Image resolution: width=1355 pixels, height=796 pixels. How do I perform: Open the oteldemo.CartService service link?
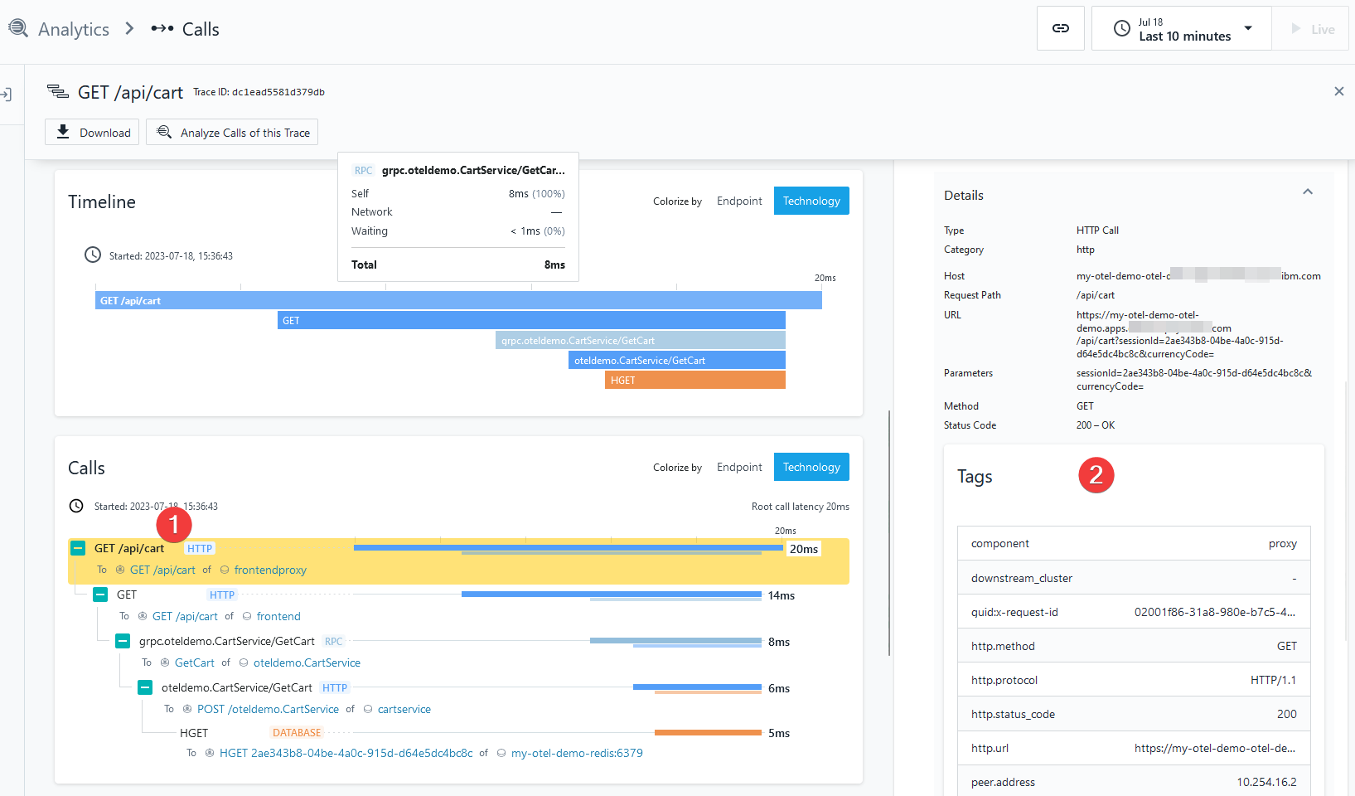click(307, 663)
